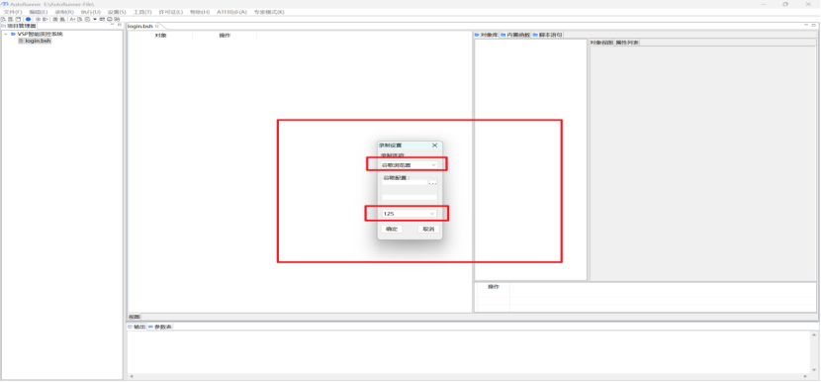The width and height of the screenshot is (821, 382).
Task: Open the 文件(F) menu
Action: (13, 12)
